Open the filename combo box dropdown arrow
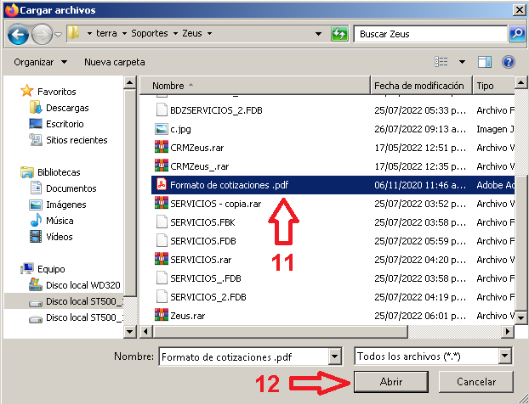The width and height of the screenshot is (529, 404). [x=335, y=356]
